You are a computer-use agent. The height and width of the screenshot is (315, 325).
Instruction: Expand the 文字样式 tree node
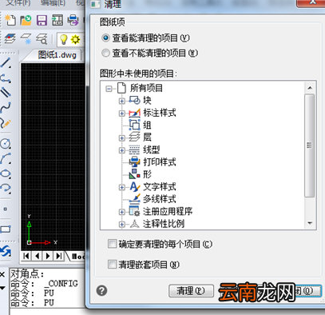click(122, 187)
